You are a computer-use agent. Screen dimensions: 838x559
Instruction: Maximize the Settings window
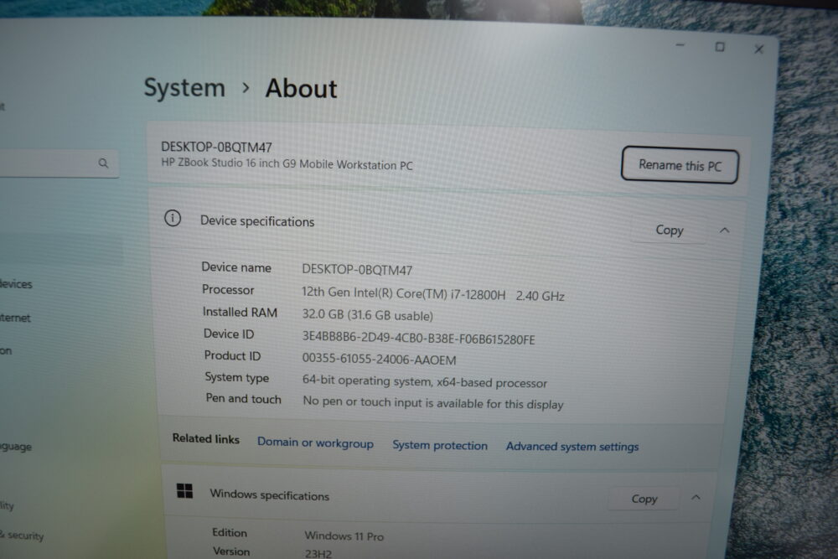point(720,47)
